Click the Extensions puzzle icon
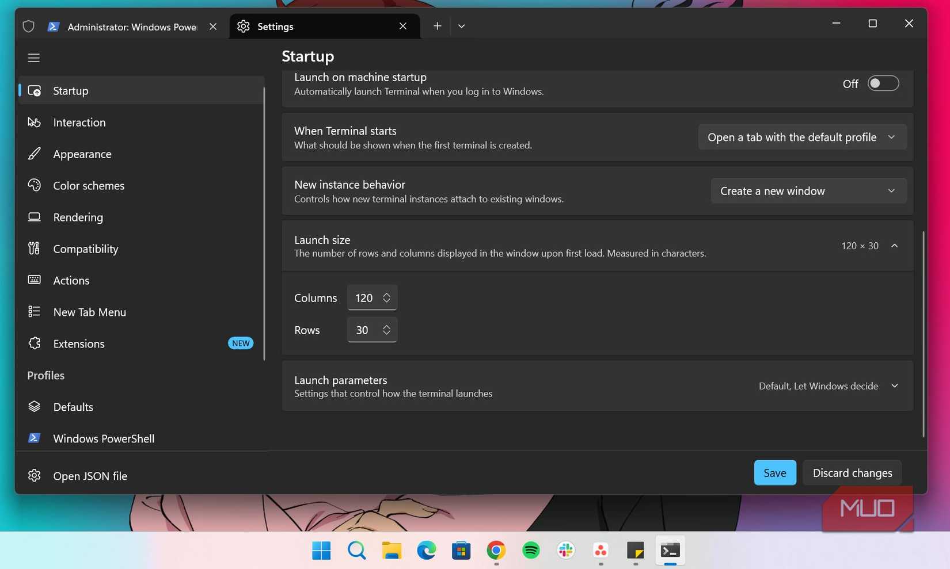The height and width of the screenshot is (569, 950). (35, 343)
